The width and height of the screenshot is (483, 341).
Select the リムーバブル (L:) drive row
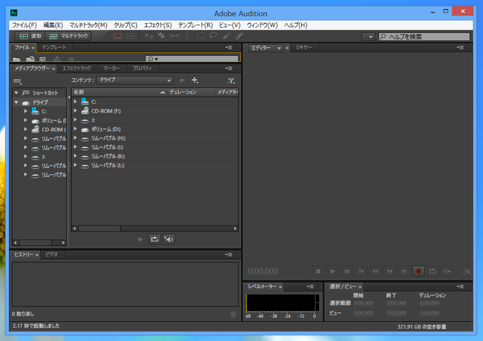click(155, 166)
